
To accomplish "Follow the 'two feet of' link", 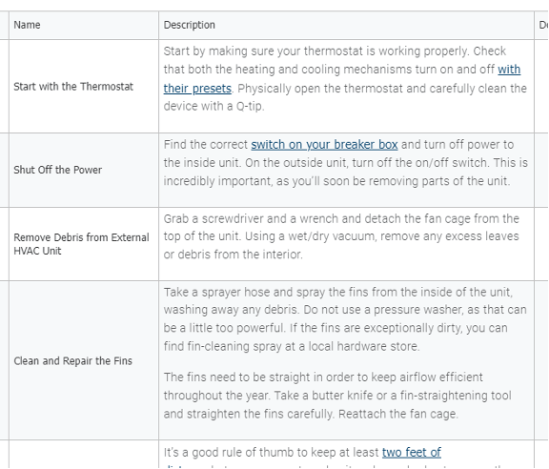I will point(412,452).
